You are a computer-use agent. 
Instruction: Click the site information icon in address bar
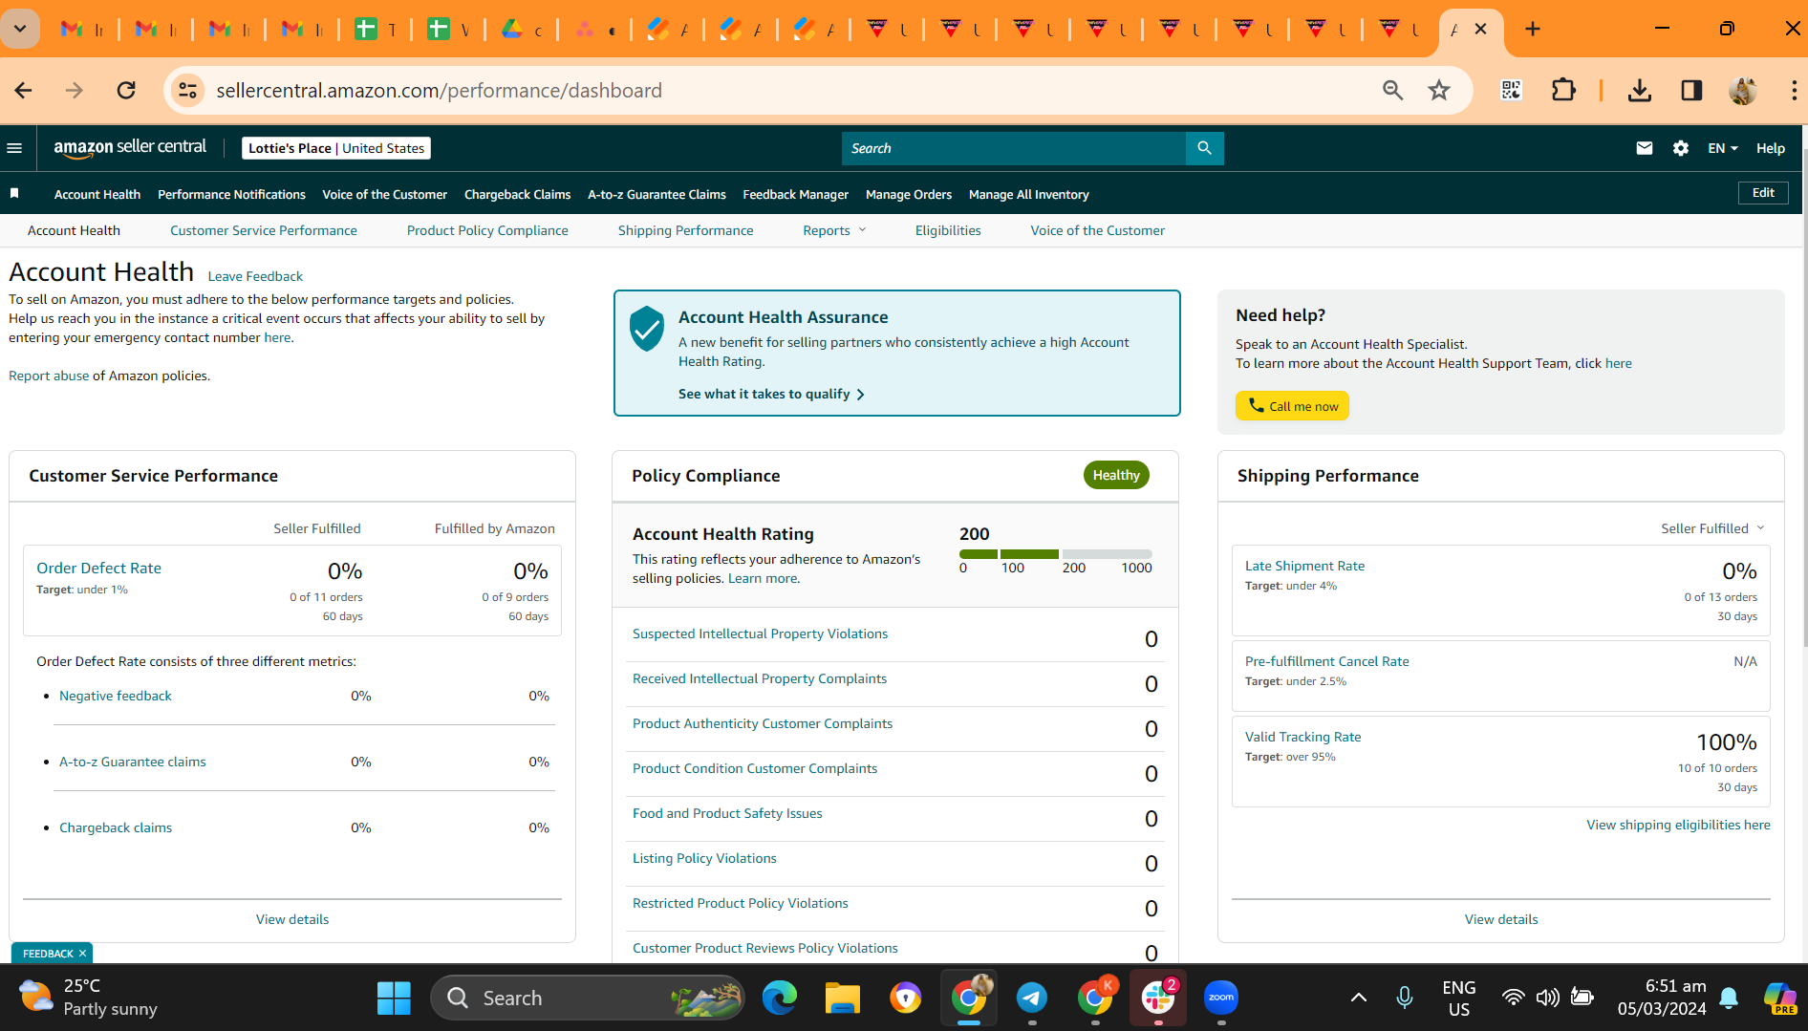pos(187,90)
